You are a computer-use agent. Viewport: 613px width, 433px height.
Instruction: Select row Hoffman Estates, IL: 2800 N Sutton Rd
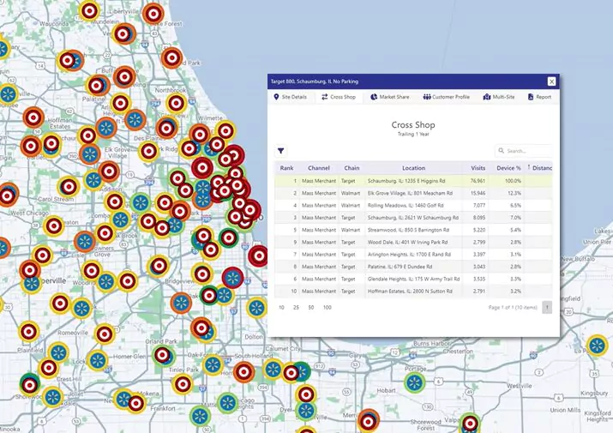[x=413, y=291]
